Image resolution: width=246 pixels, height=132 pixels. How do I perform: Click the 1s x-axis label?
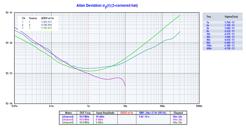88,106
